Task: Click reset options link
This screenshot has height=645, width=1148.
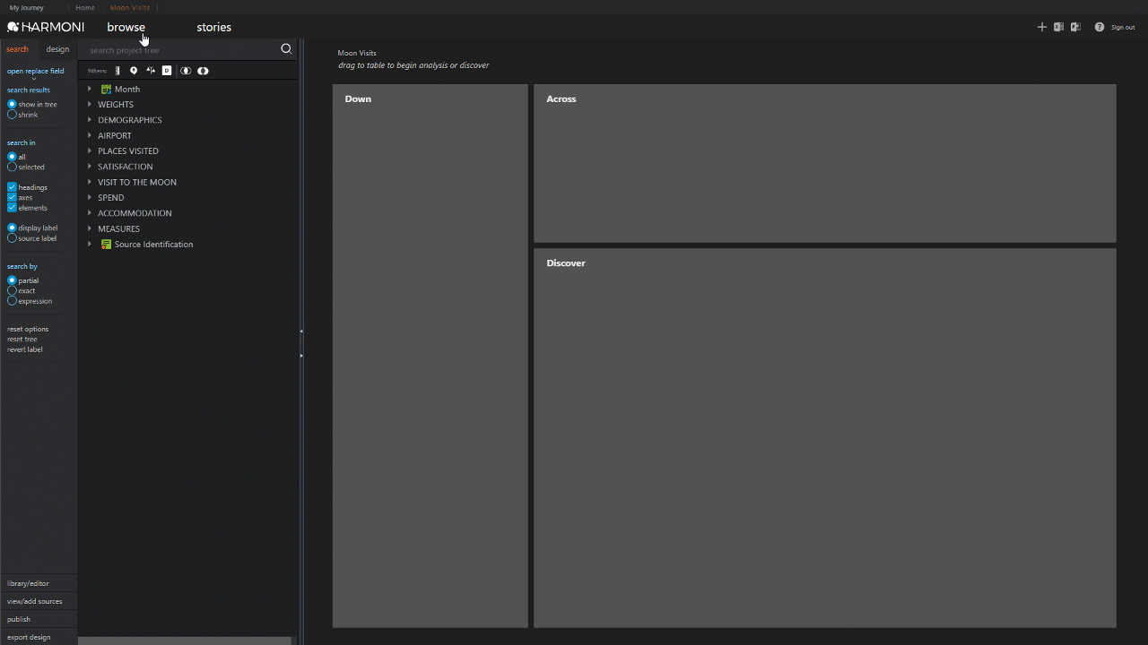Action: click(28, 329)
